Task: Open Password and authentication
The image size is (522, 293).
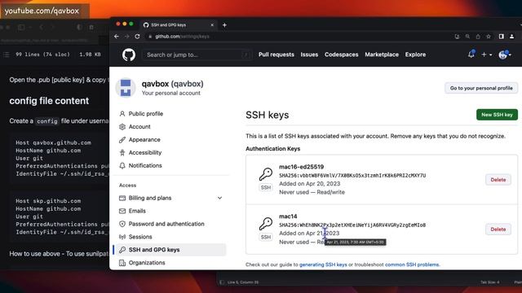Action: pyautogui.click(x=166, y=224)
